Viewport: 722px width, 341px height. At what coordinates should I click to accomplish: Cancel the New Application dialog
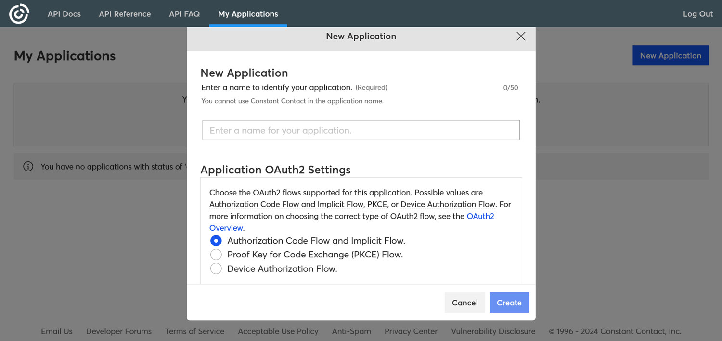click(x=465, y=303)
